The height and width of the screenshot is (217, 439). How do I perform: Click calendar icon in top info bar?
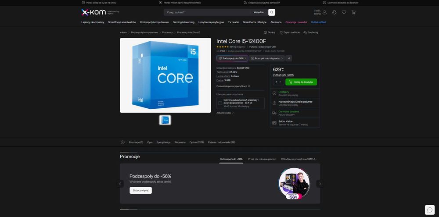tap(83, 3)
